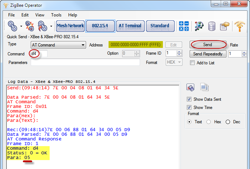Open the View menu
Screen dimensions: 250x169
click(x=40, y=15)
